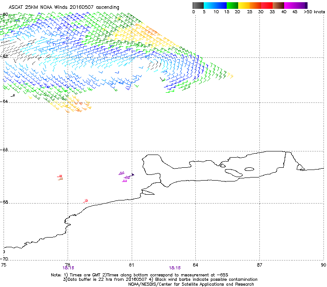
Task: Click the latitude label -68
Action: click(4, 202)
